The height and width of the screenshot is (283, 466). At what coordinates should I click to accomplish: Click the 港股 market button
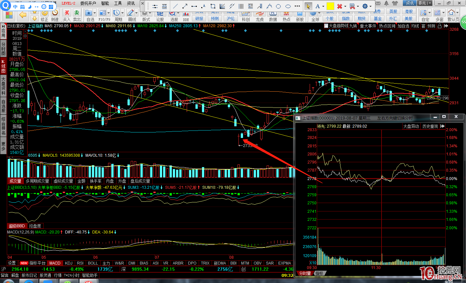409,11
